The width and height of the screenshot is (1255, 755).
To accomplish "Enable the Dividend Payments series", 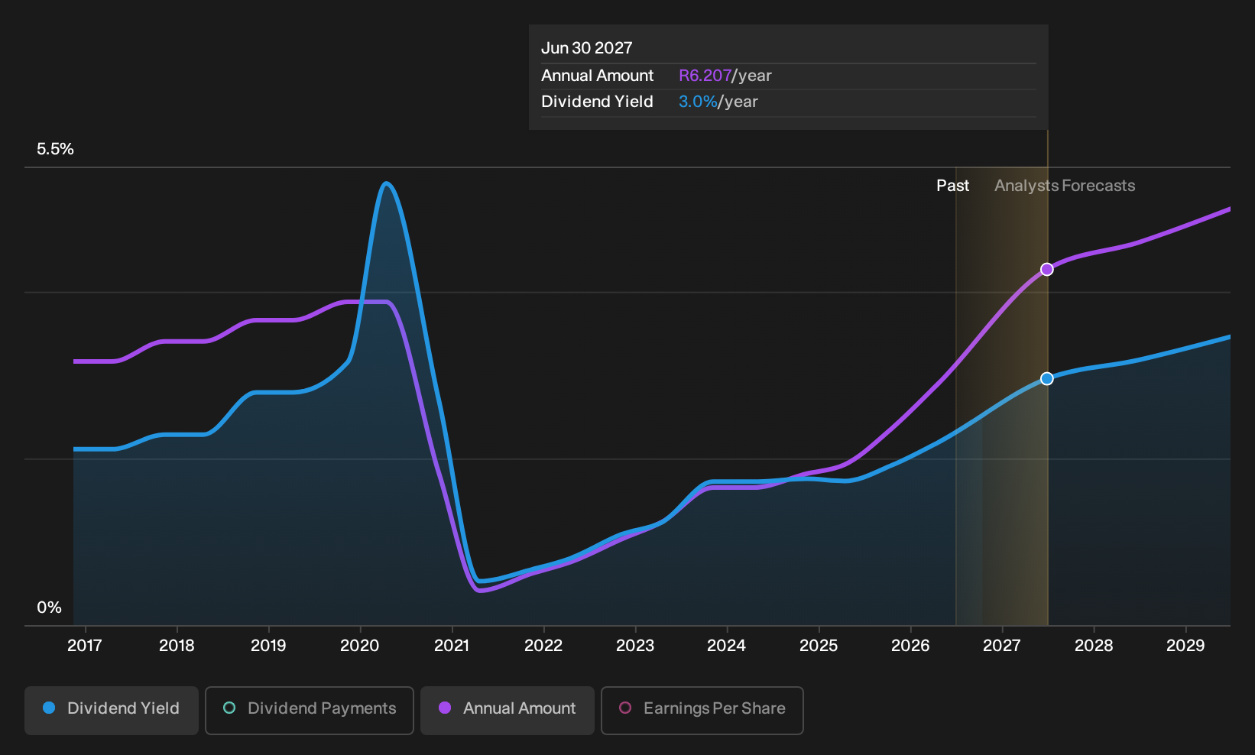I will coord(310,711).
